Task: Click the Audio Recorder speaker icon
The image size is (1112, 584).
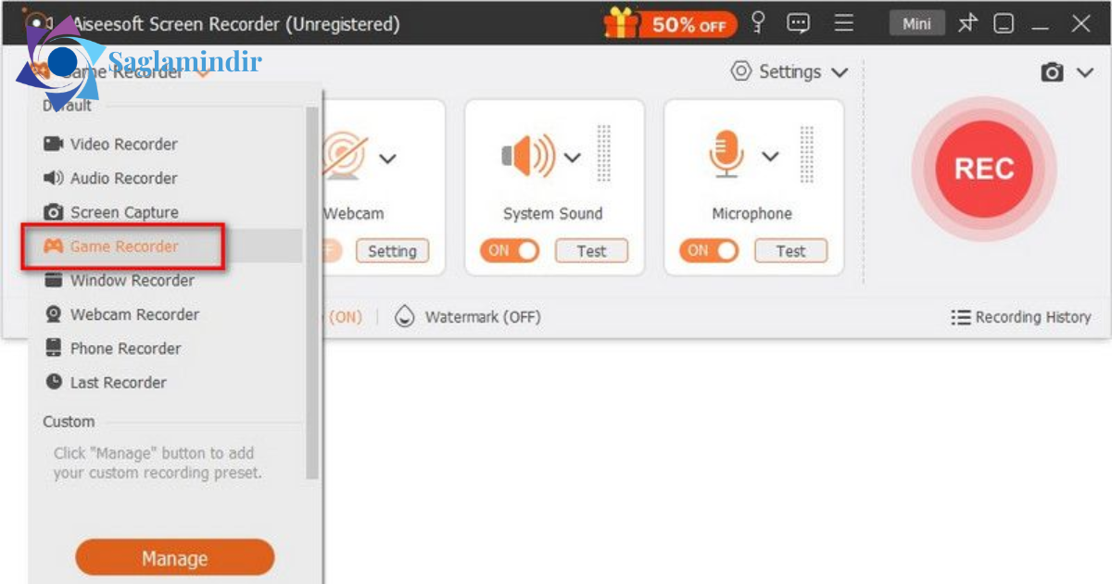Action: pos(54,178)
